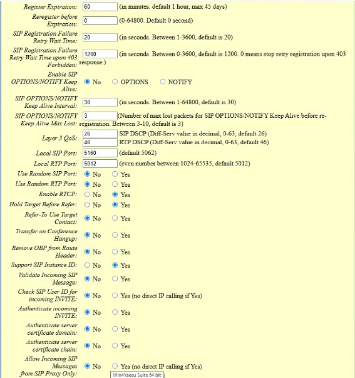The width and height of the screenshot is (355, 378).
Task: Set Refer-To Use Target Contact to Yes
Action: pos(115,218)
